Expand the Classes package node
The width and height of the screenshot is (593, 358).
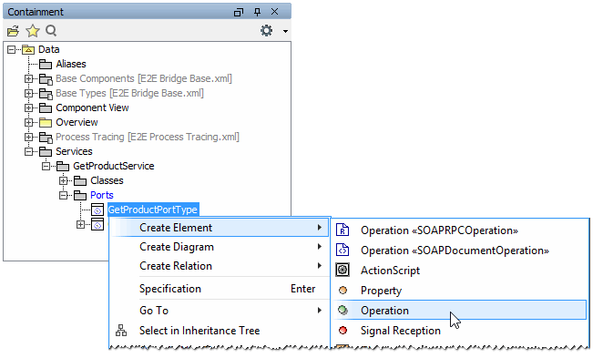[63, 180]
